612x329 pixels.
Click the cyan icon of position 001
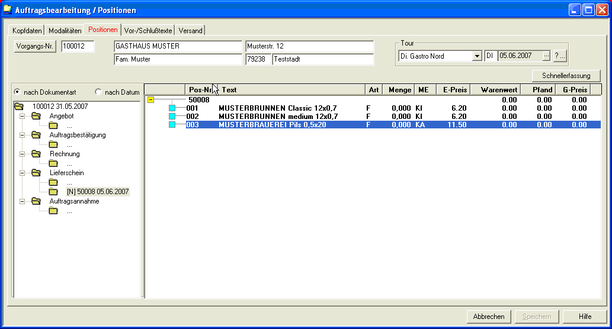pos(172,108)
